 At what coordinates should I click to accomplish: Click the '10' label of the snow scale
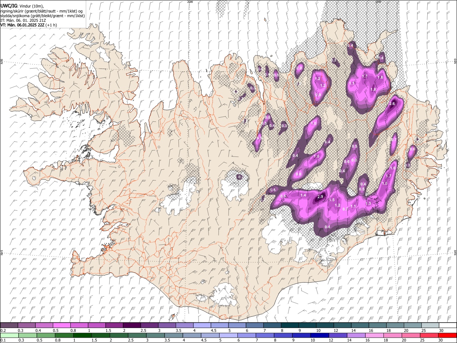pos(318,330)
